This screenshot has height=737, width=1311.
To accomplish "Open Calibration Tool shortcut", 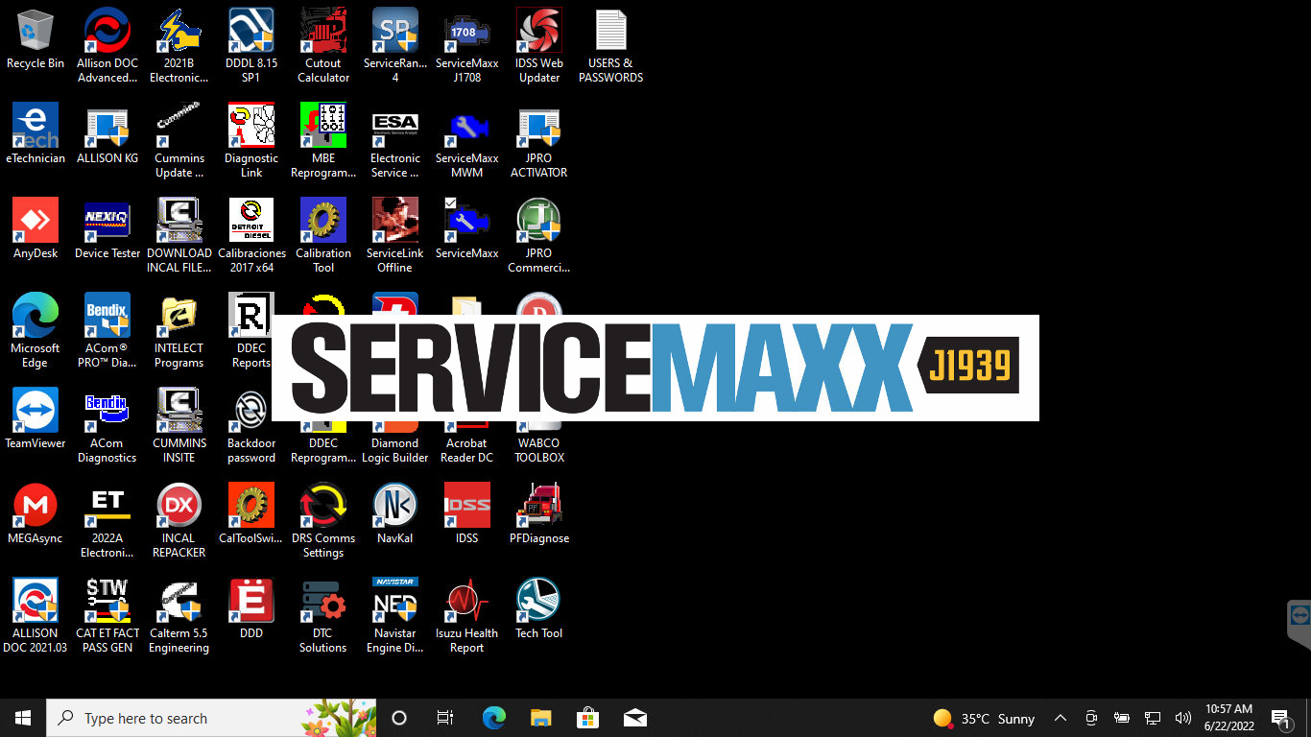I will coord(323,235).
